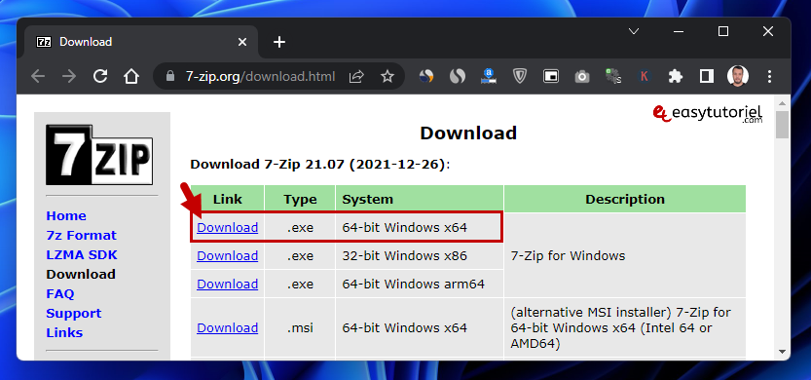This screenshot has height=380, width=811.
Task: Launch the camera screenshot extension
Action: point(582,77)
